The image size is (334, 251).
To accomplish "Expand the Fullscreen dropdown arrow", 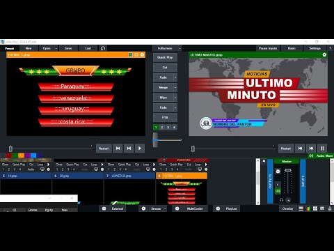I will click(180, 48).
